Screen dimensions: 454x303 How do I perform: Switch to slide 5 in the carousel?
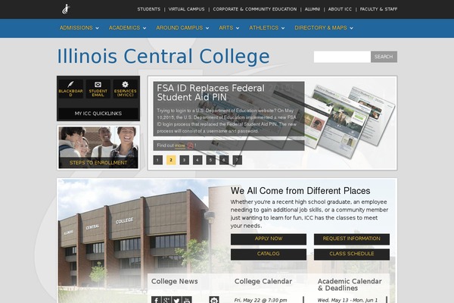210,160
